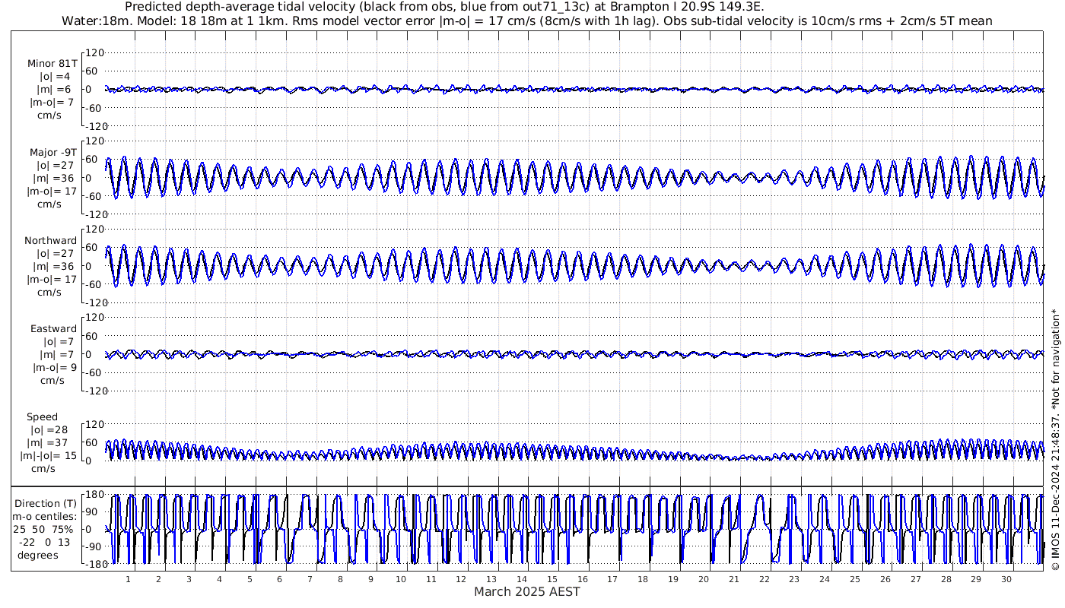Screen dimensions: 1065x608
Task: Click day '15' on the date axis
Action: [552, 579]
